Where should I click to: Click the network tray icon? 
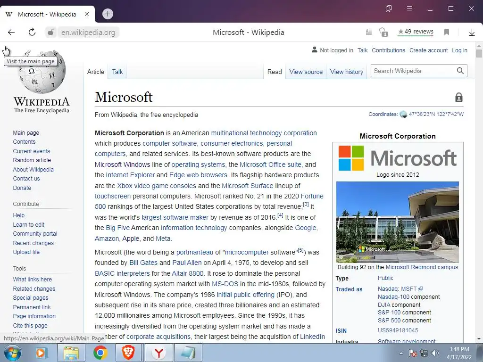point(424,353)
